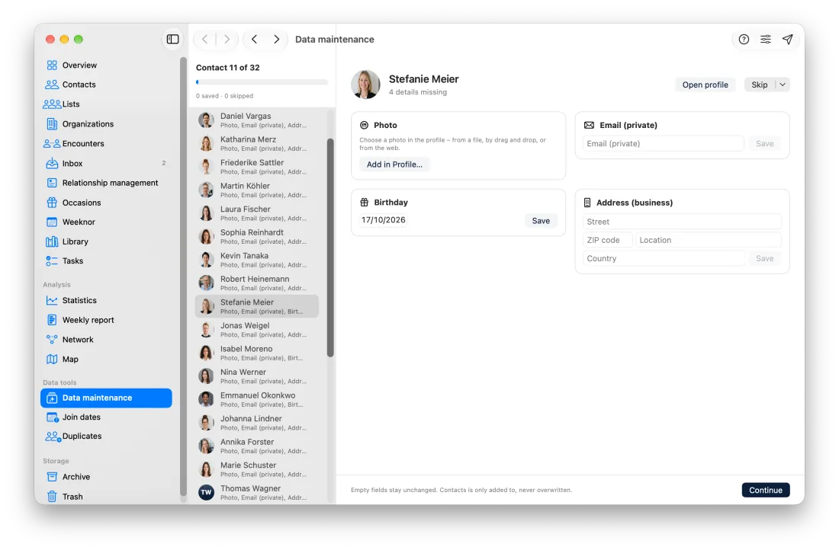Click the Continue button
Viewport: 839px width, 550px height.
point(765,490)
